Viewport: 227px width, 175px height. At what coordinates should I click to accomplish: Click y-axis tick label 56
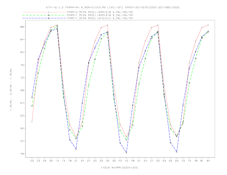click(x=22, y=128)
